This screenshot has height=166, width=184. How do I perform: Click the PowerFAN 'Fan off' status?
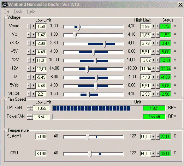click(x=154, y=117)
